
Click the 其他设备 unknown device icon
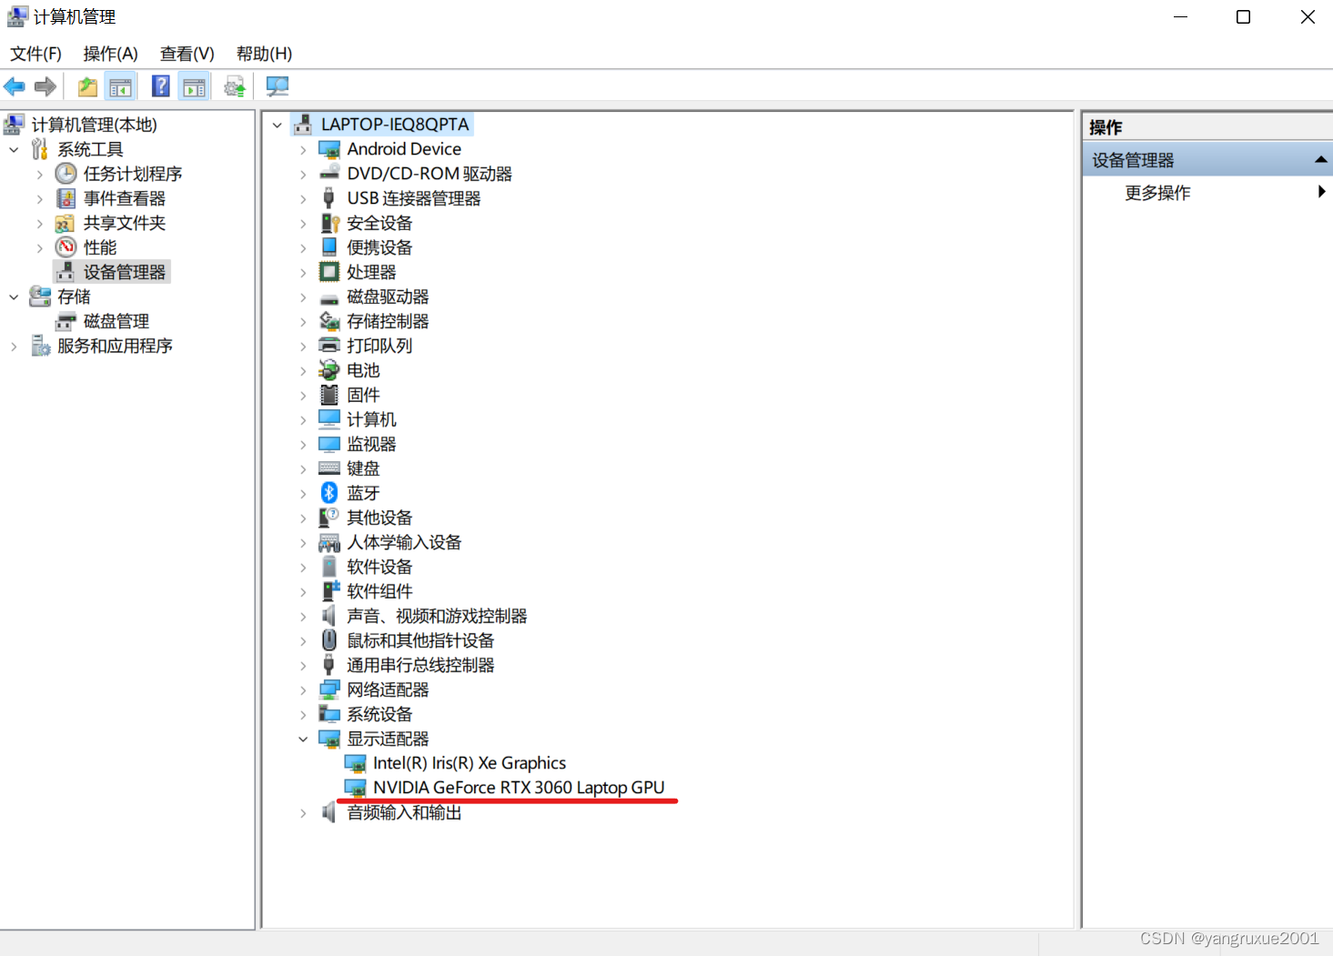[329, 518]
